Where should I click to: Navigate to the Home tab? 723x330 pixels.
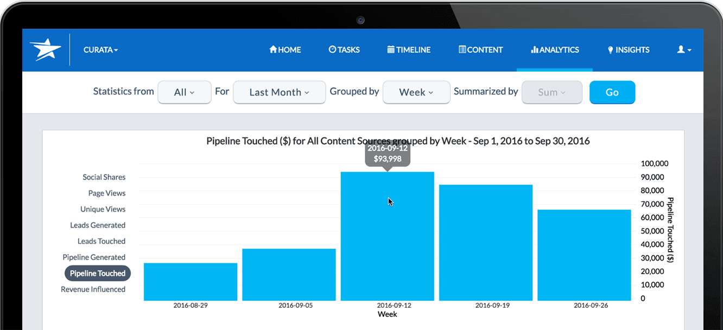[285, 49]
